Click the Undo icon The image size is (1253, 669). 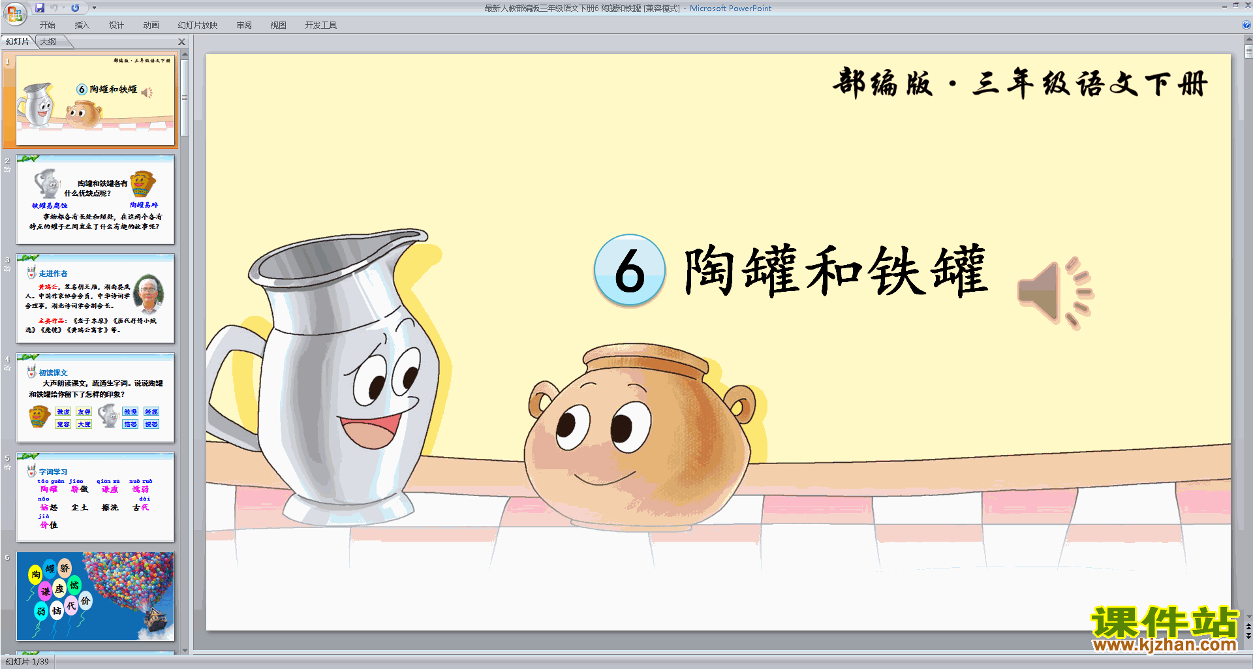click(x=54, y=8)
